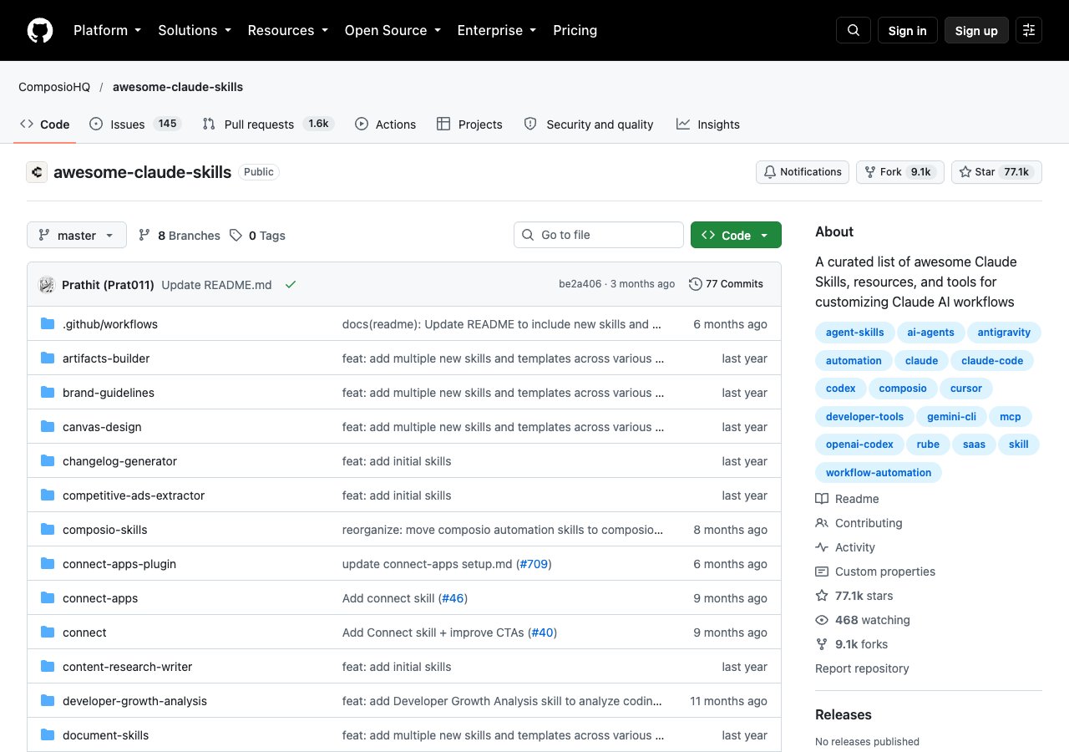Click the note icon beside Custom properties
The width and height of the screenshot is (1069, 752).
point(822,572)
